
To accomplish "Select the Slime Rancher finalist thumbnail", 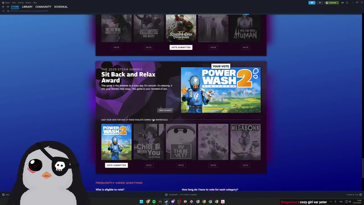I will (213, 142).
